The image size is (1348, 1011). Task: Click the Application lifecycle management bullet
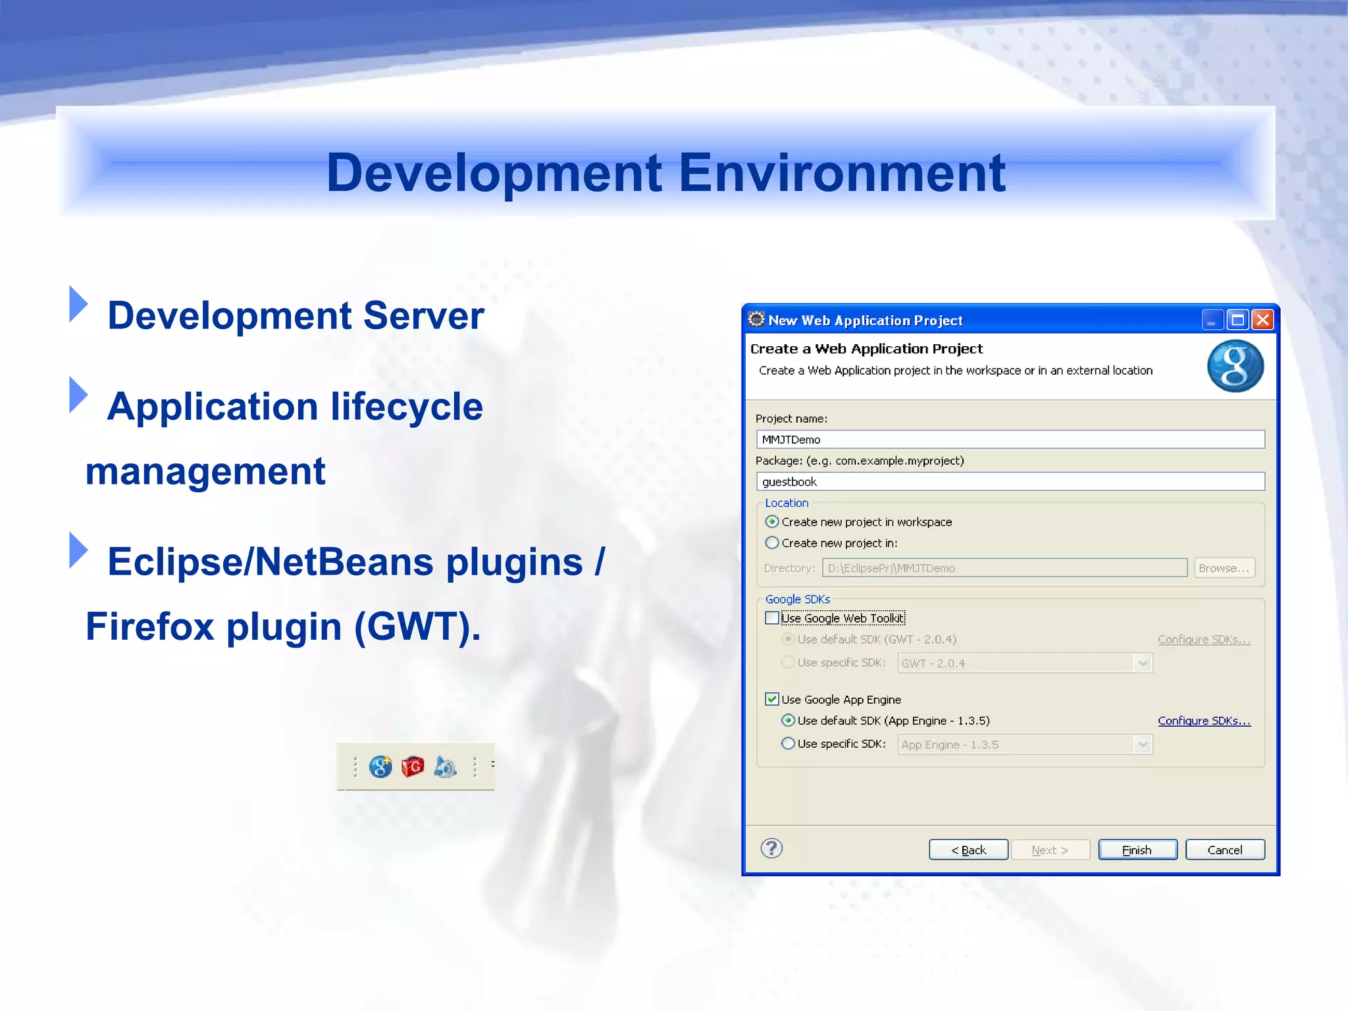[x=284, y=438]
